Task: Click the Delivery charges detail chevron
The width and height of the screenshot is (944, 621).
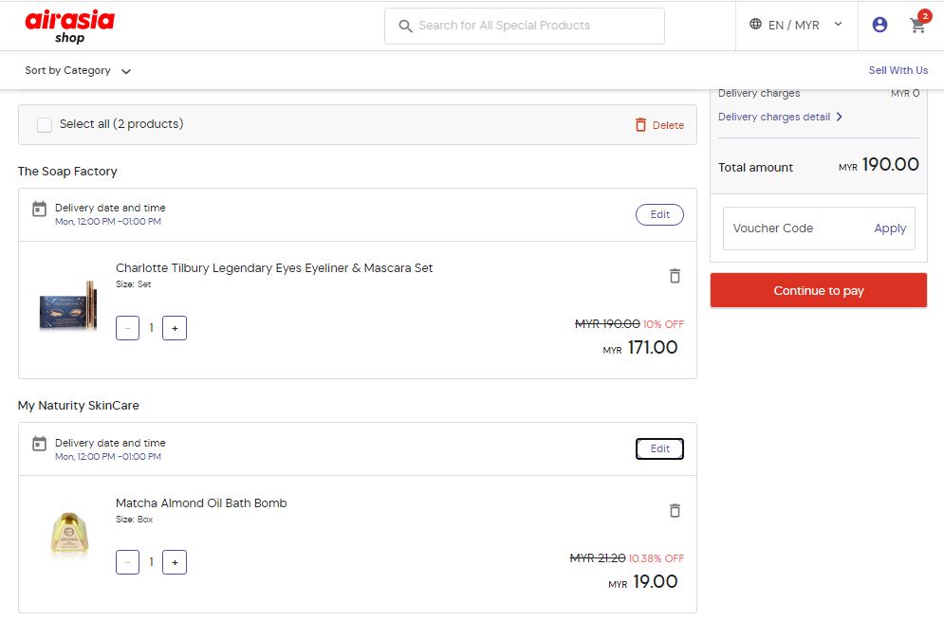Action: coord(839,117)
